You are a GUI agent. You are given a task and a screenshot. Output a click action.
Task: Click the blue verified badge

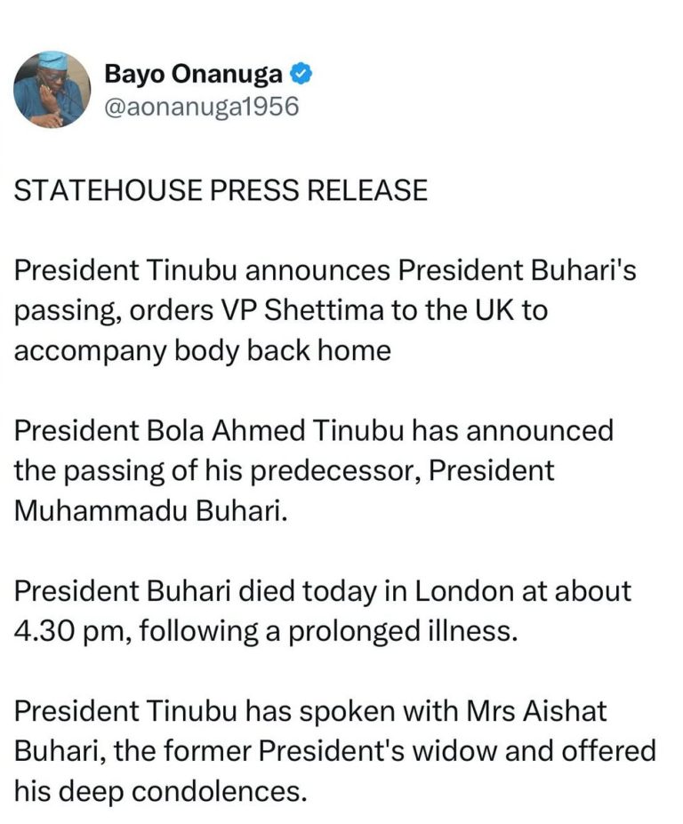tap(303, 75)
